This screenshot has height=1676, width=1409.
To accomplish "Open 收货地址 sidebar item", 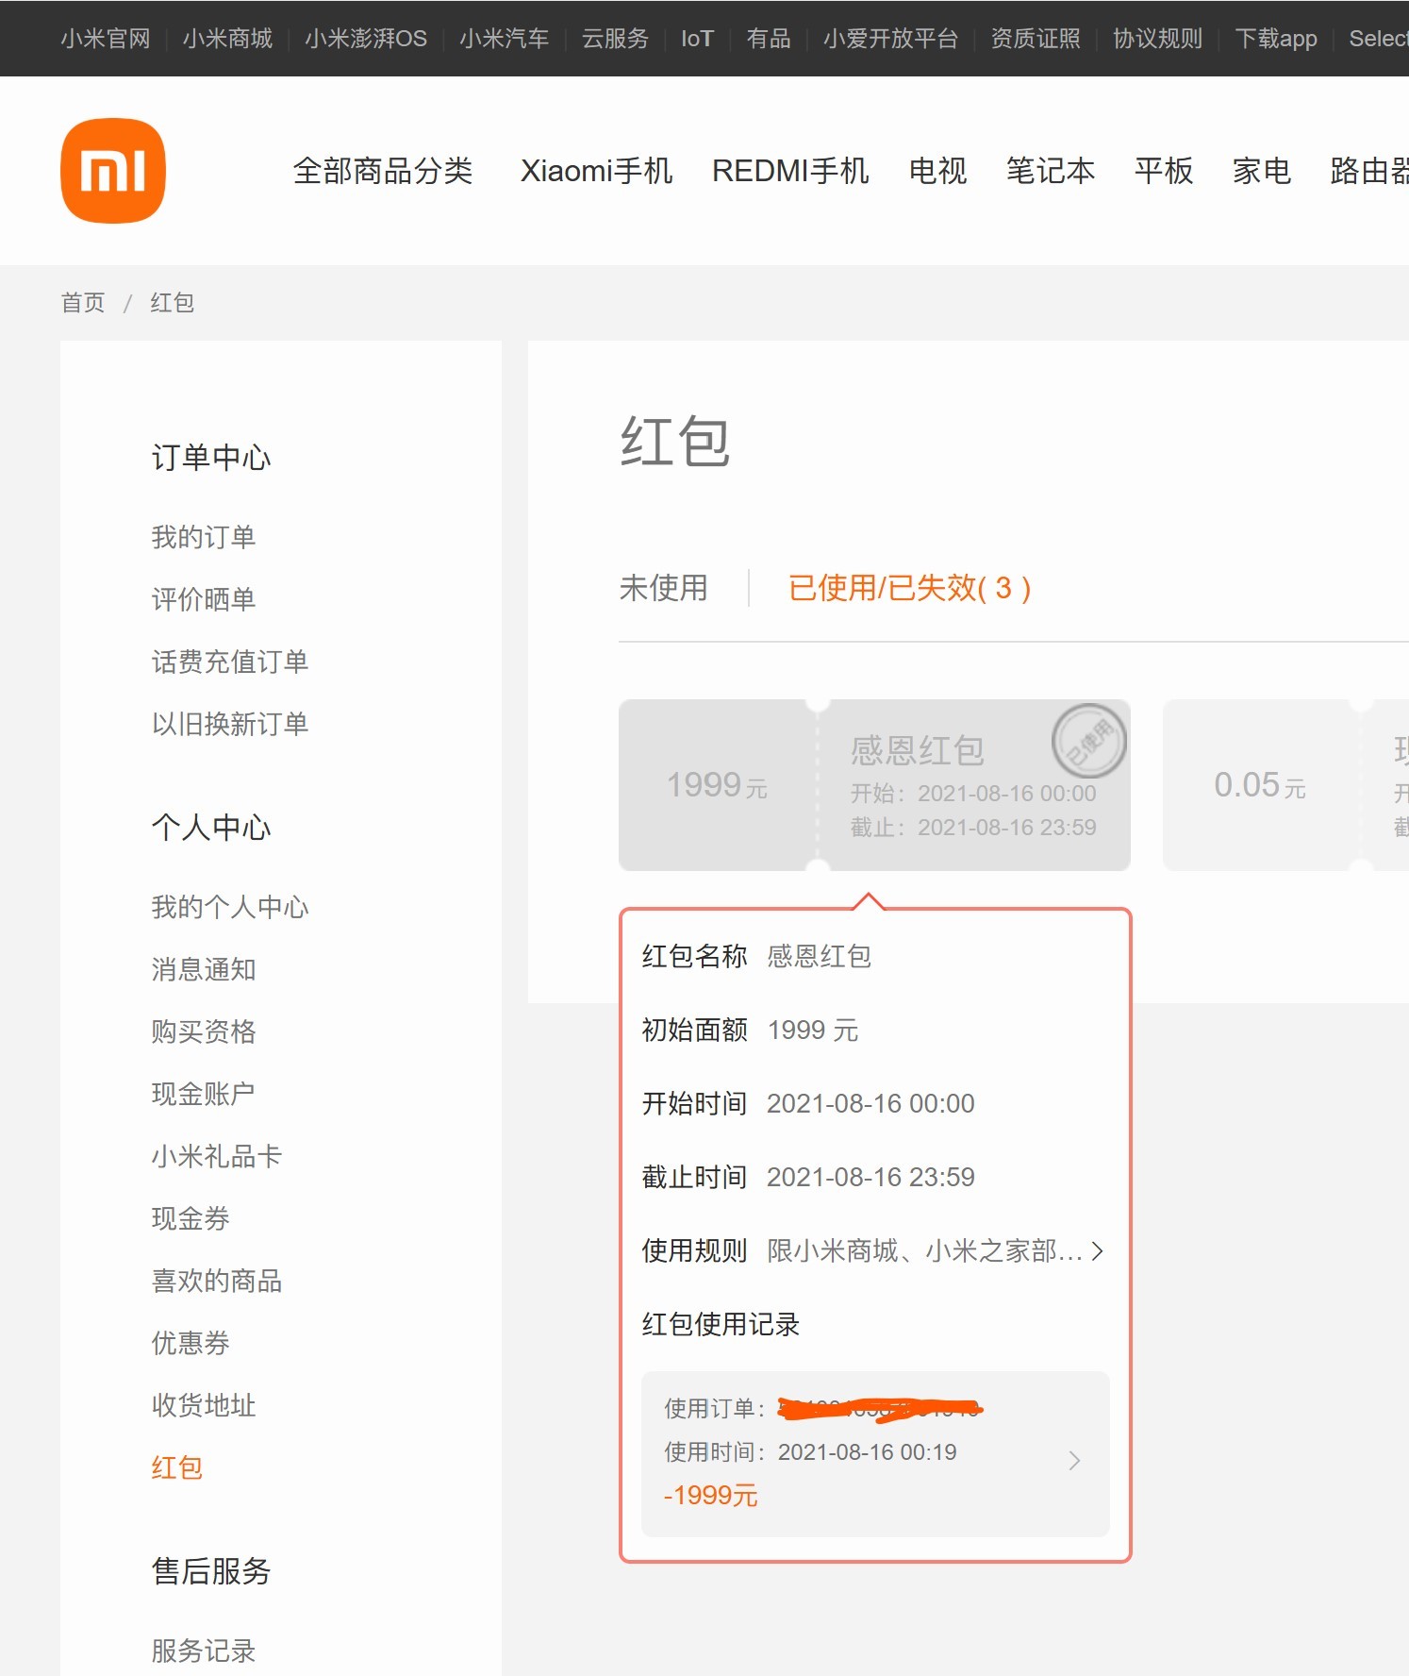I will tap(204, 1405).
